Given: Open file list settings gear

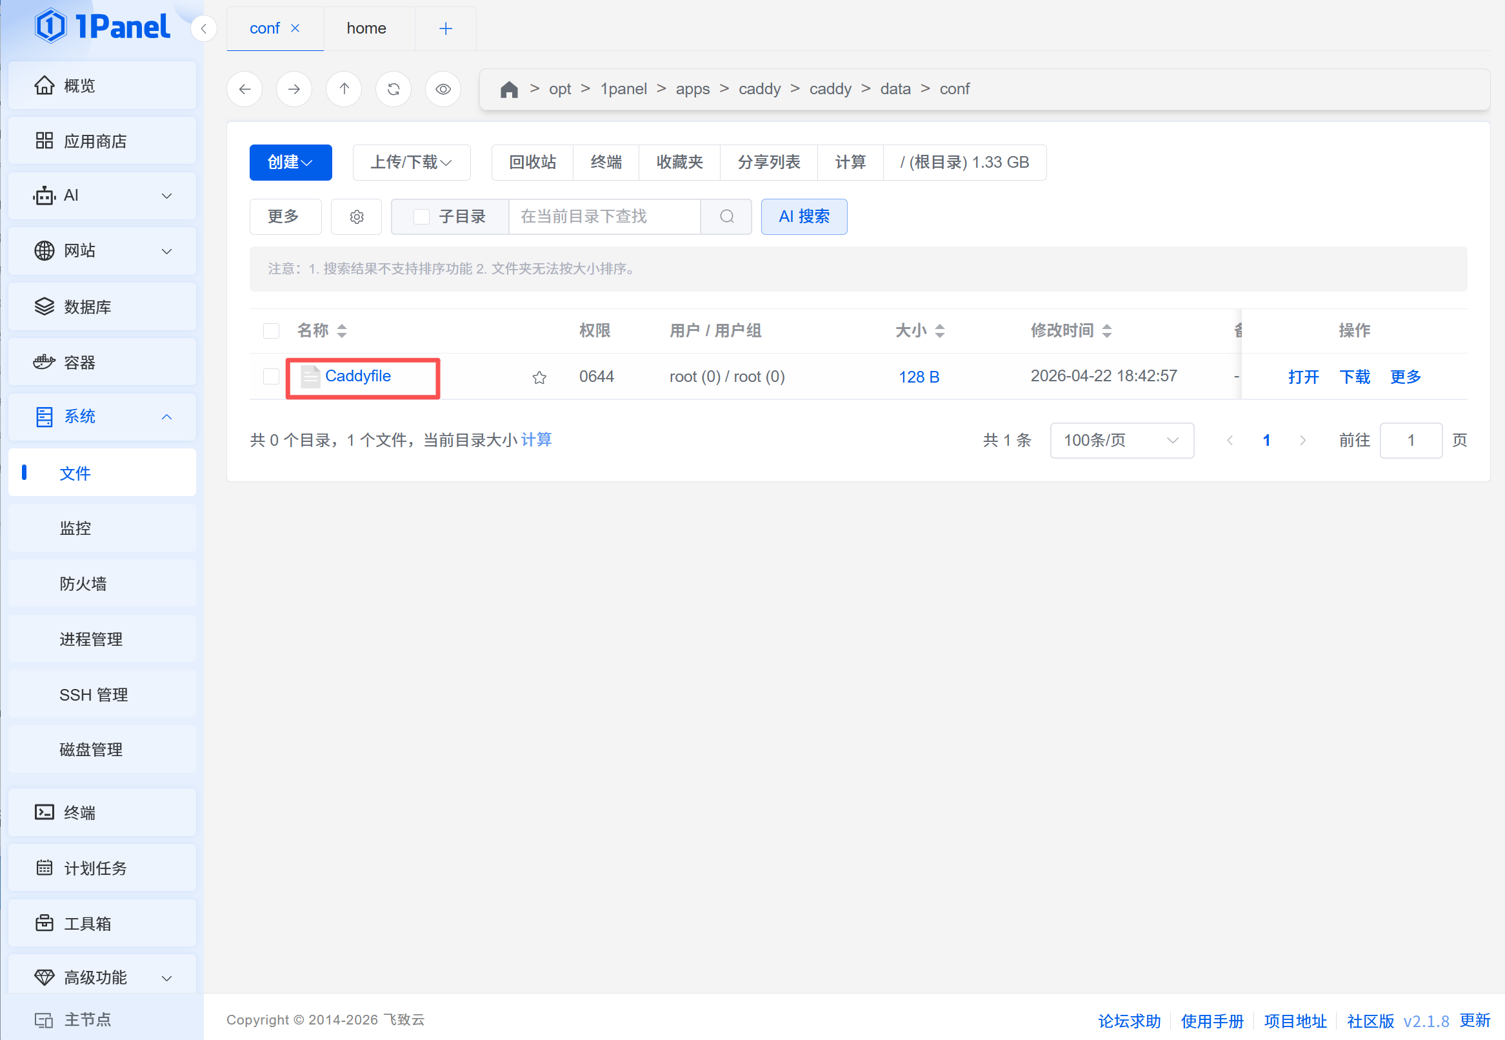Looking at the screenshot, I should point(356,217).
